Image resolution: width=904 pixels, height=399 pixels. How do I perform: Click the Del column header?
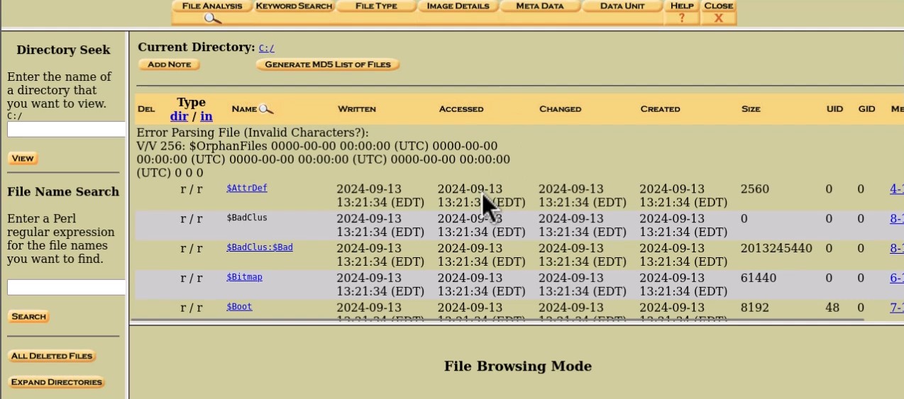point(145,109)
